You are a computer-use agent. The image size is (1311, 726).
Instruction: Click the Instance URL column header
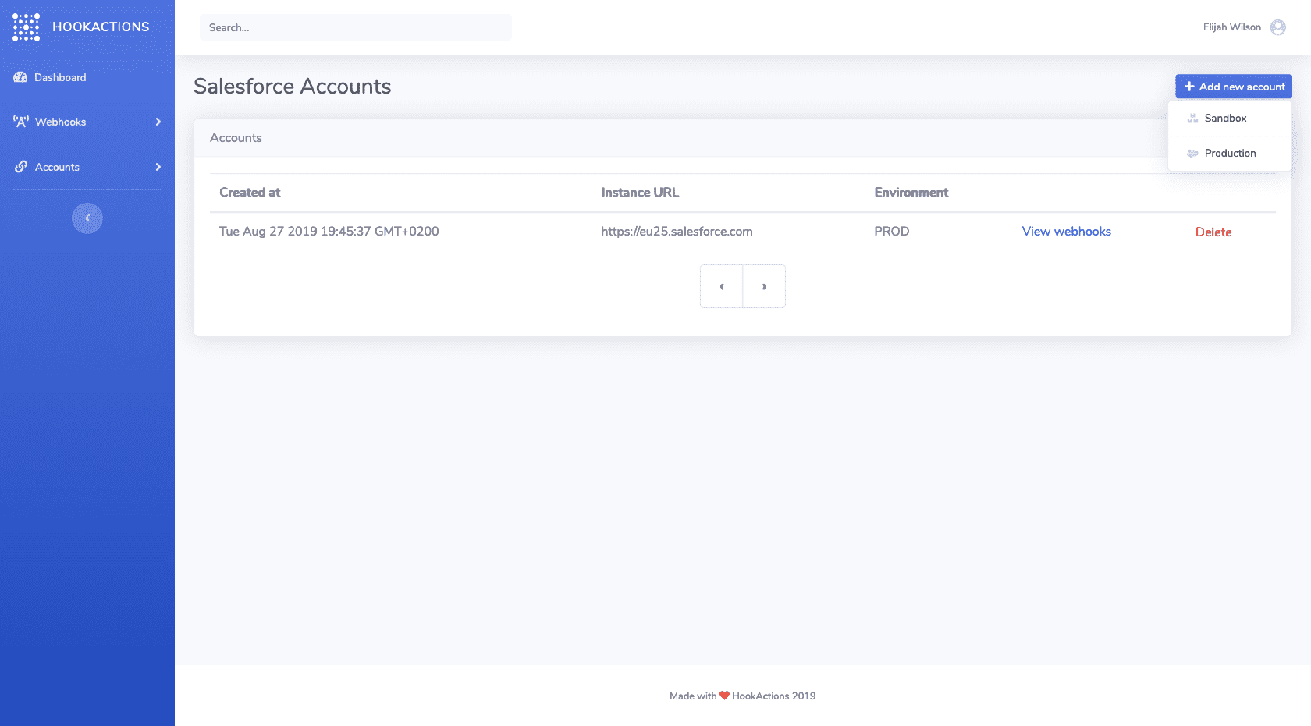640,193
